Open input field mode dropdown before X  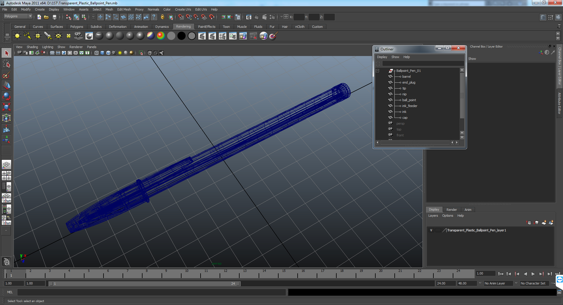click(x=281, y=17)
